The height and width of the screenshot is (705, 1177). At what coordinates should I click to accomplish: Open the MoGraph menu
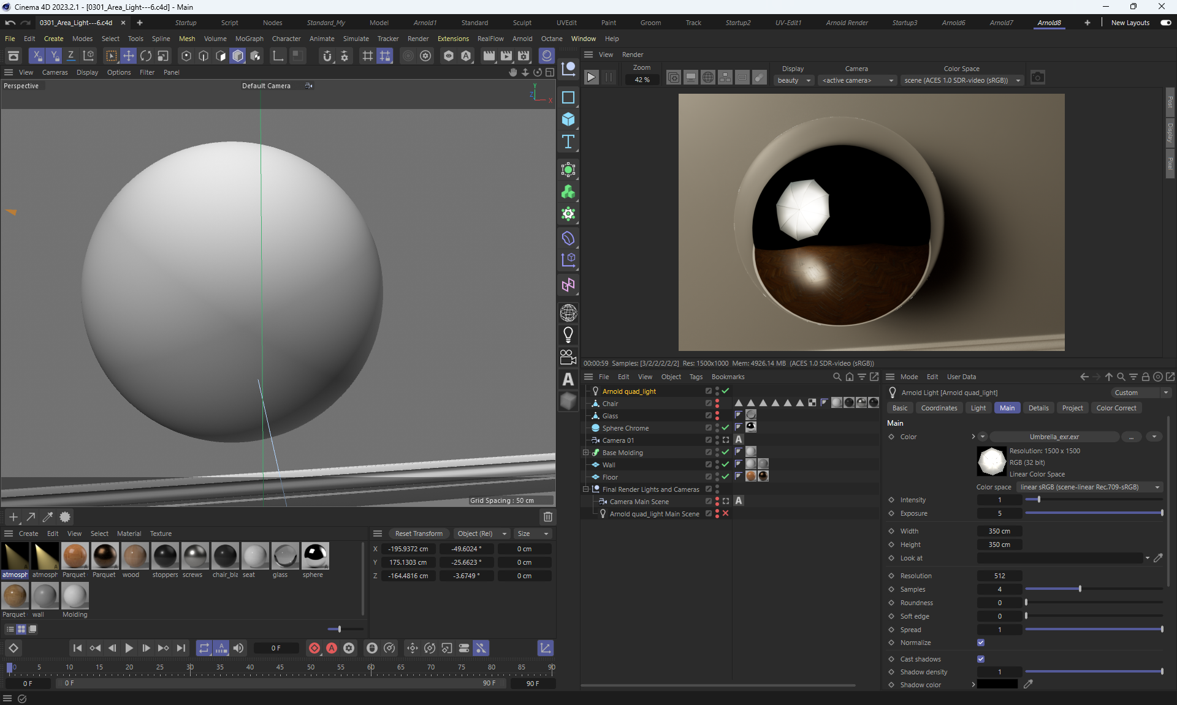249,39
